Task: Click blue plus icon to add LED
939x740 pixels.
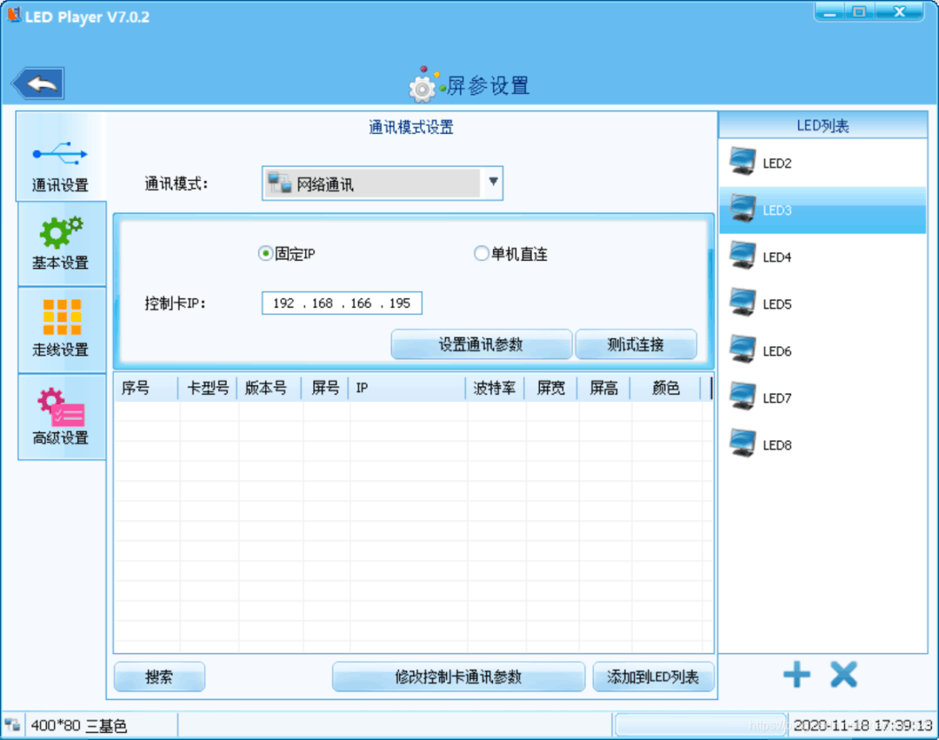Action: 796,675
